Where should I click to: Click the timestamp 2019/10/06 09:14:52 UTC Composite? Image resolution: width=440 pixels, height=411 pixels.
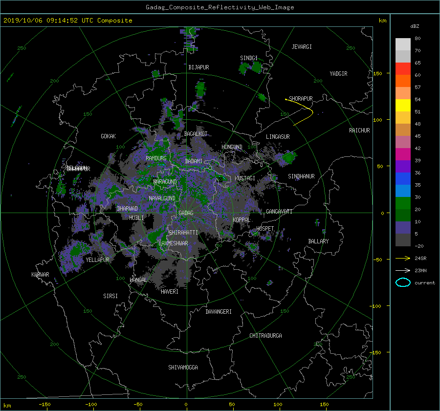(x=67, y=21)
